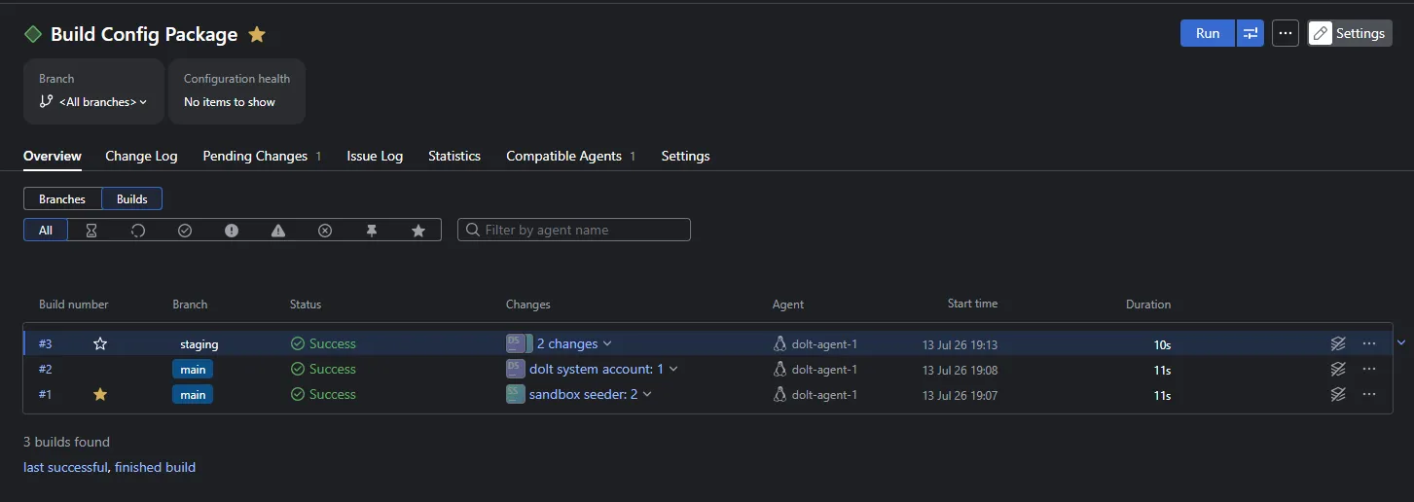Open the Compatible Agents tab
The width and height of the screenshot is (1414, 502).
point(570,156)
